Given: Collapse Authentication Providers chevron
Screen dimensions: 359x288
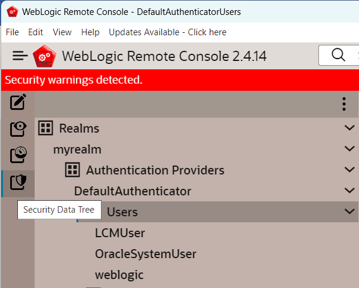Looking at the screenshot, I should (349, 170).
